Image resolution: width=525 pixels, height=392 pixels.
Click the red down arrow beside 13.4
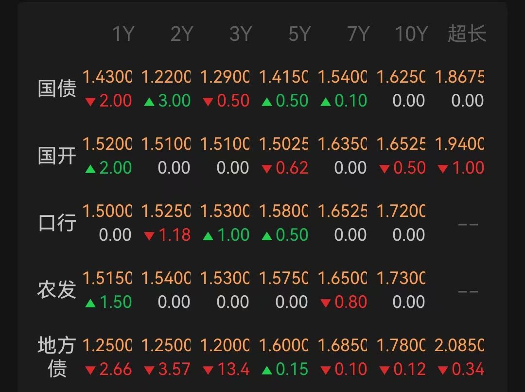[x=208, y=371]
